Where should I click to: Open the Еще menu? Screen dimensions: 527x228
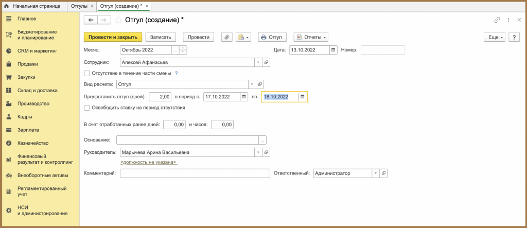pyautogui.click(x=495, y=37)
